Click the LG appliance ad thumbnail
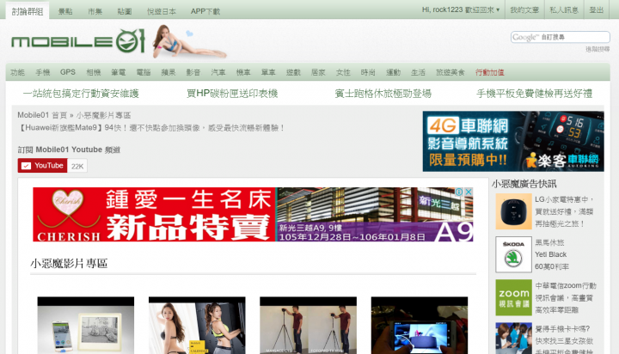Viewport: 619px width, 354px height. click(513, 211)
